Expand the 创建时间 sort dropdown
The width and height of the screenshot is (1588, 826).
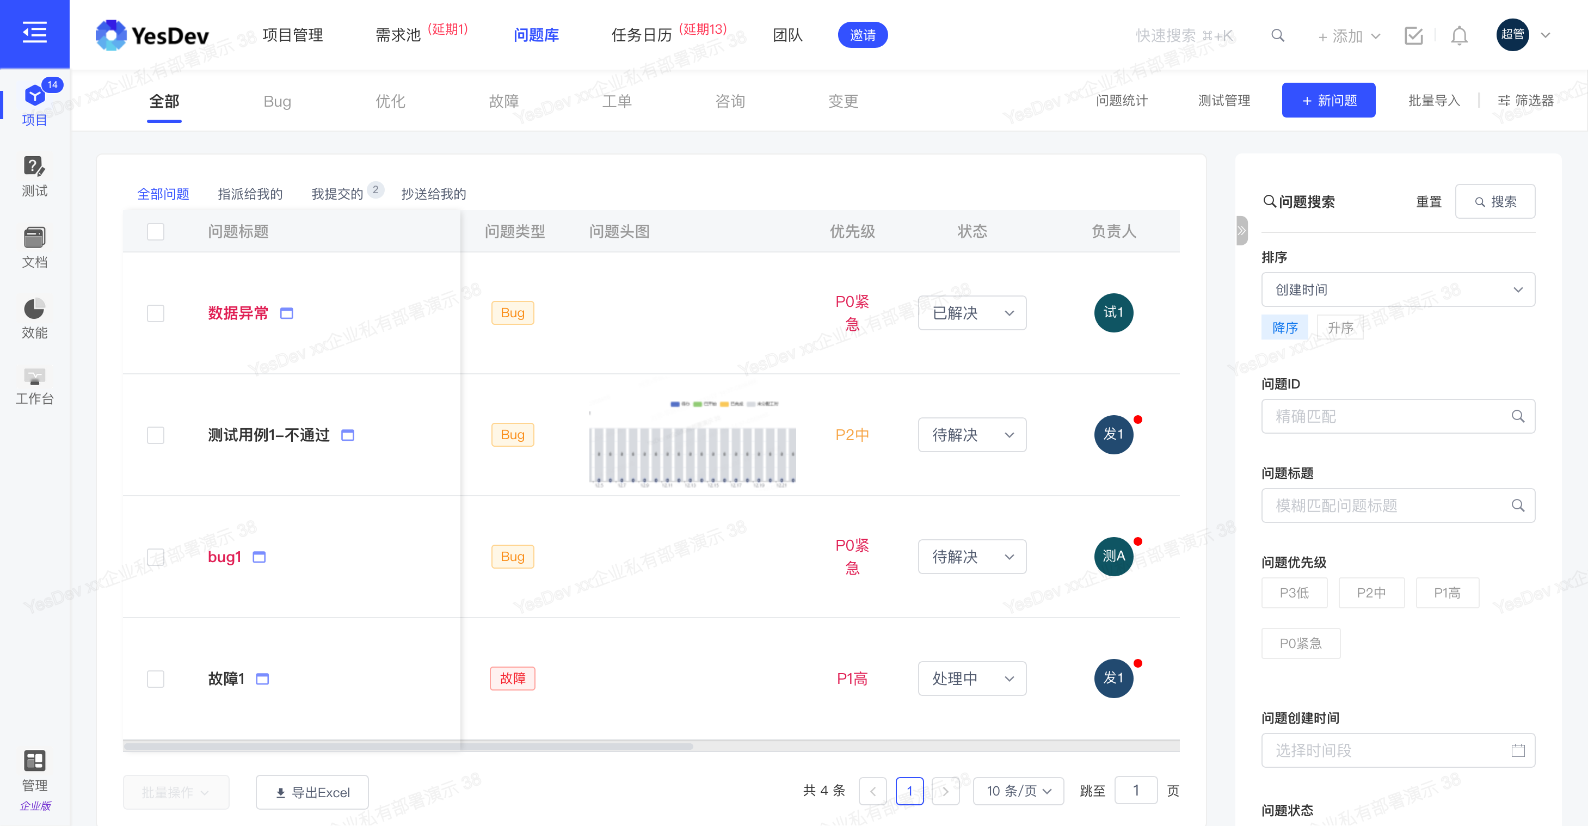[1398, 289]
